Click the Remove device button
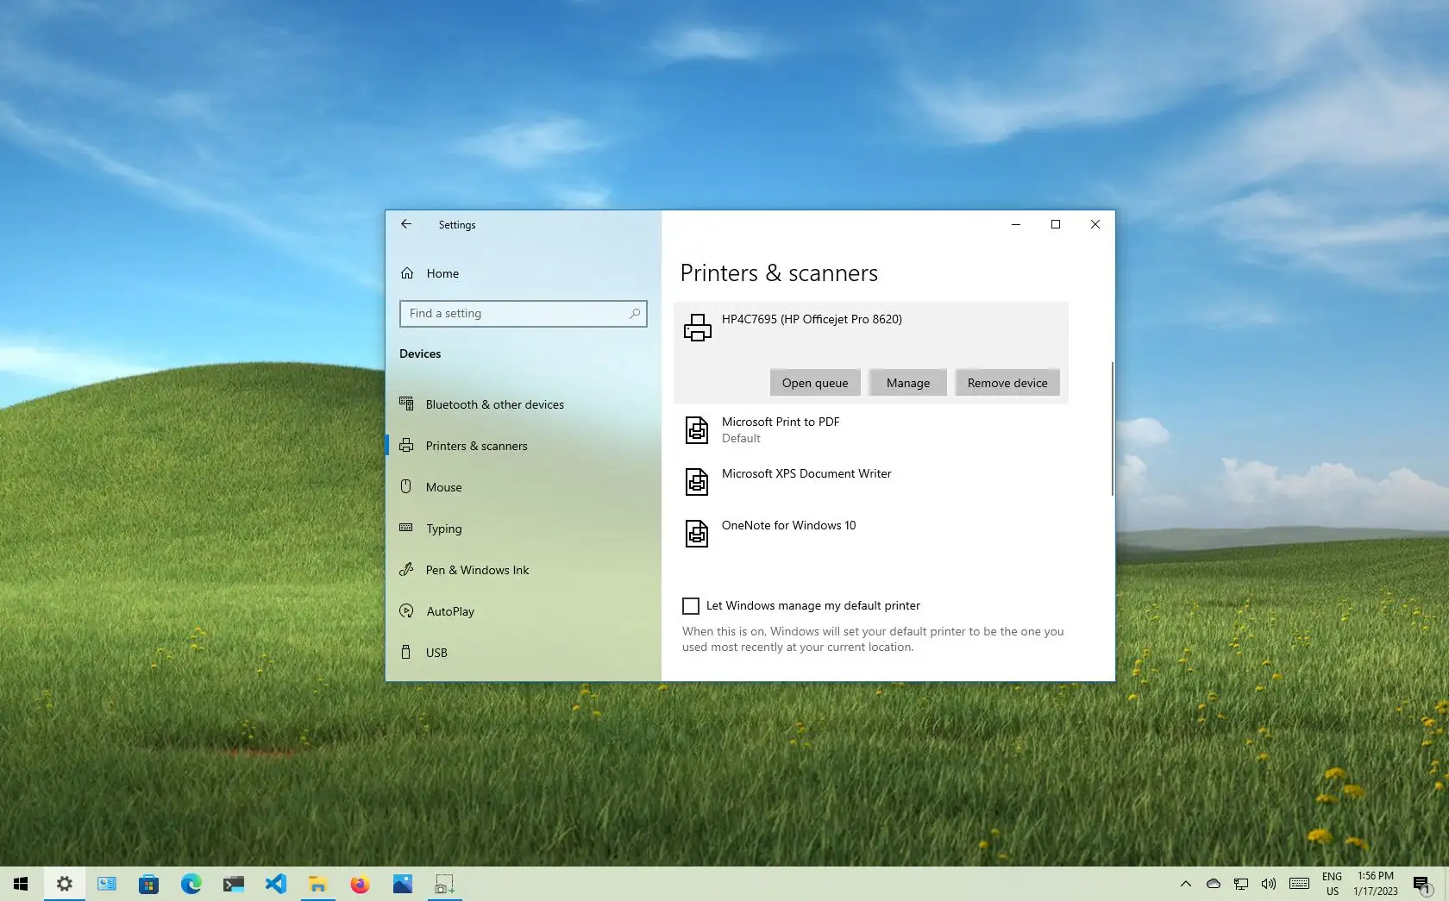Screen dimensions: 1449x901 click(1007, 382)
